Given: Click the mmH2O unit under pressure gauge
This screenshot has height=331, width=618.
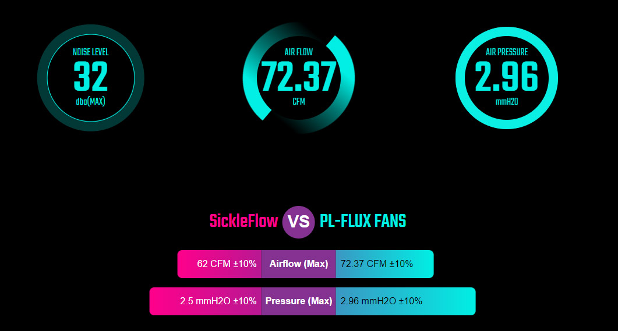Looking at the screenshot, I should (507, 102).
